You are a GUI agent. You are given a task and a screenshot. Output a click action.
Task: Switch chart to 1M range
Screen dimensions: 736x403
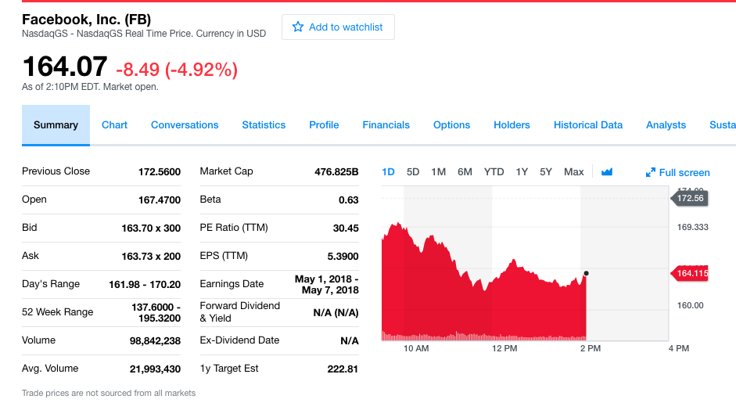tap(438, 172)
